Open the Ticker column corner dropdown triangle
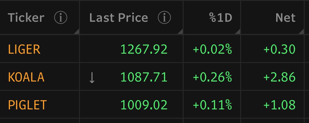Image resolution: width=309 pixels, height=123 pixels. coord(76,31)
